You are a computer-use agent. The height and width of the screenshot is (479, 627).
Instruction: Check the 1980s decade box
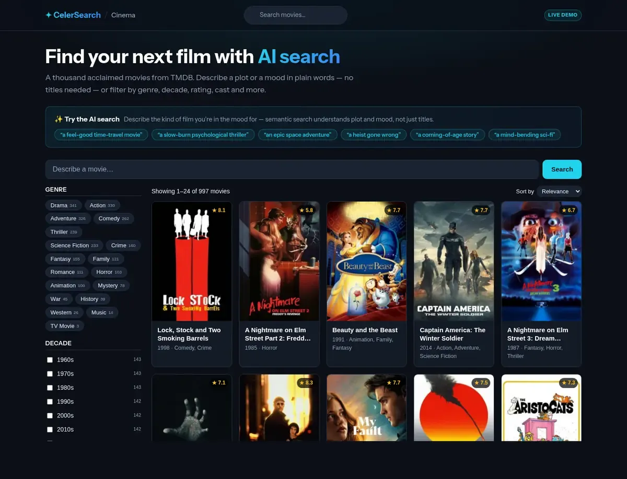[50, 388]
